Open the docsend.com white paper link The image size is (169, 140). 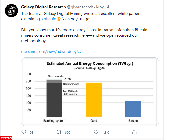[51, 51]
